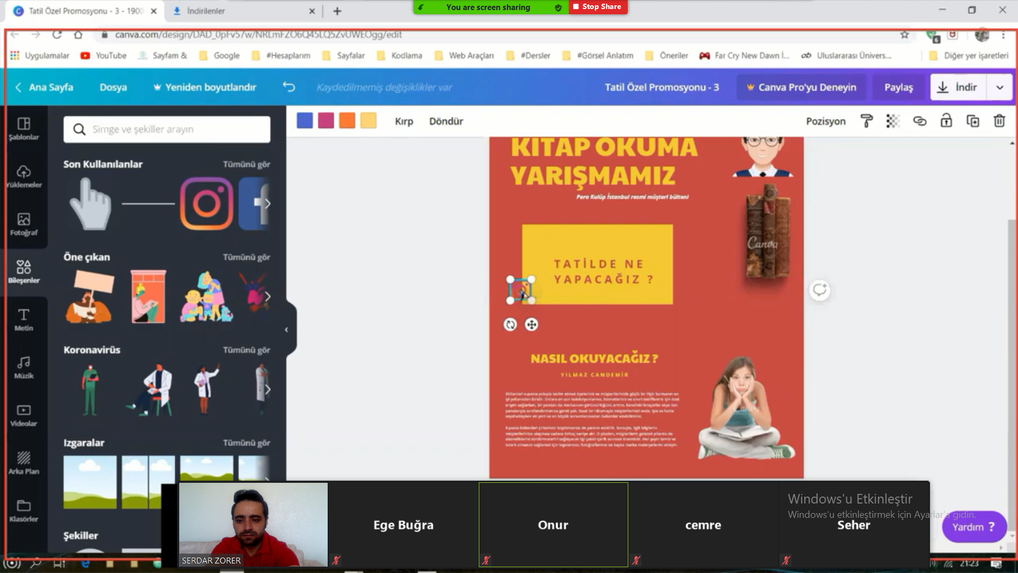Screen dimensions: 1018x573
Task: Click the Paylaş share button
Action: click(x=898, y=87)
